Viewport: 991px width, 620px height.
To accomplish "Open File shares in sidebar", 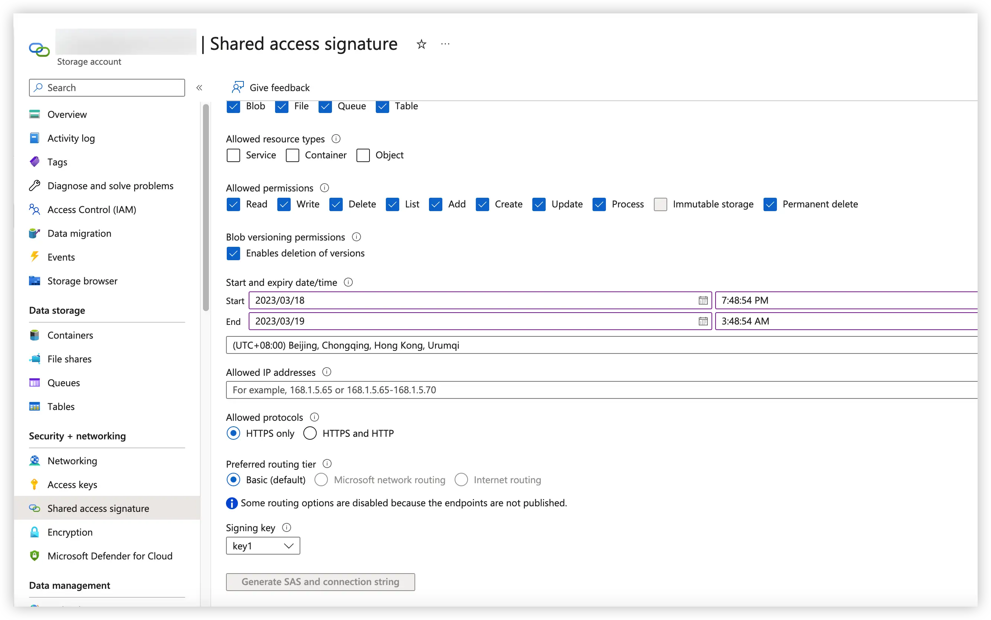I will 69,359.
